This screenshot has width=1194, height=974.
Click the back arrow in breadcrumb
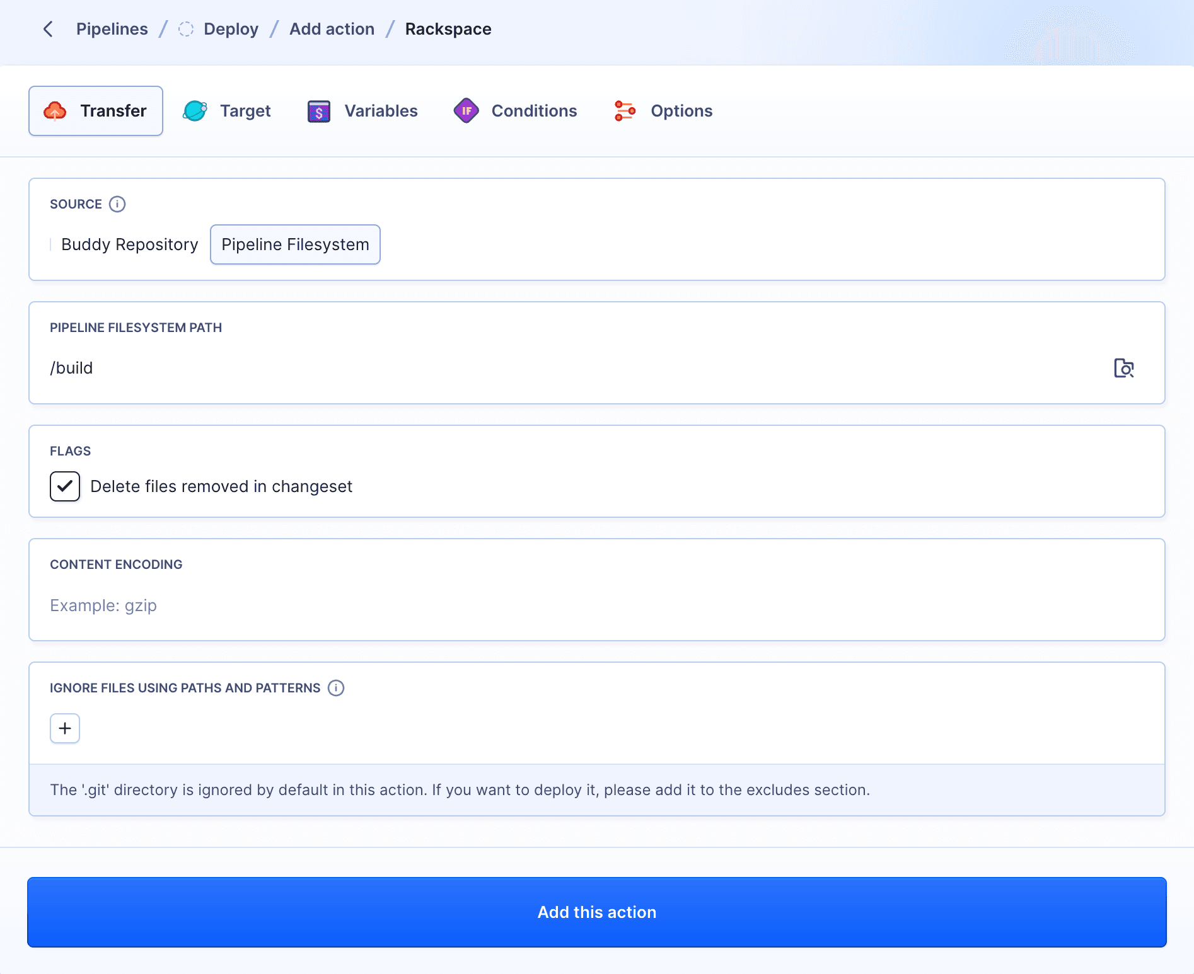[x=48, y=29]
